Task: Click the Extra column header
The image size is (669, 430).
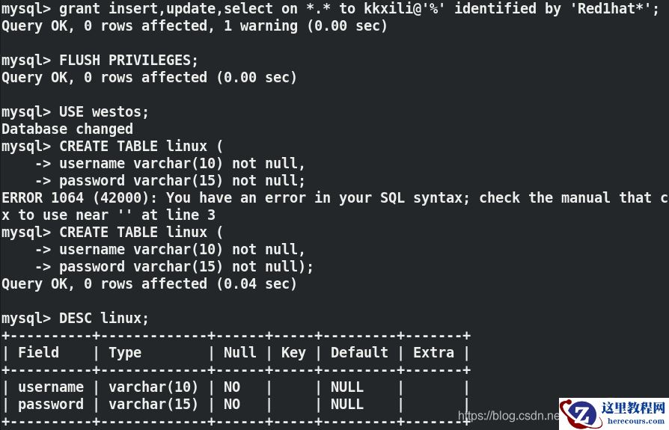Action: click(433, 352)
